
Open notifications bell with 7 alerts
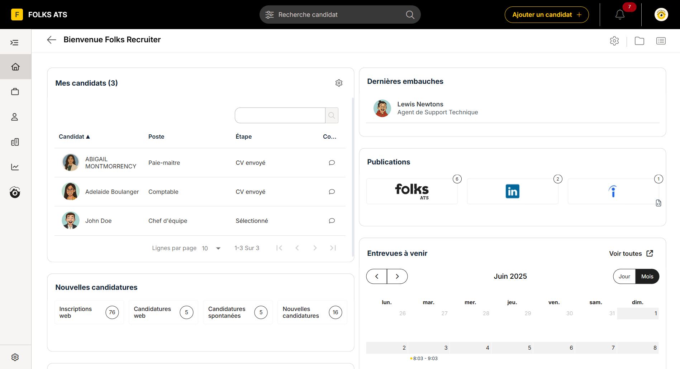click(x=620, y=15)
